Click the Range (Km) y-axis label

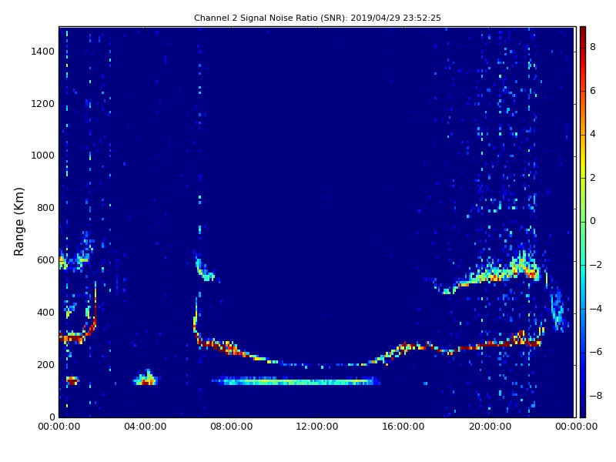pyautogui.click(x=20, y=221)
